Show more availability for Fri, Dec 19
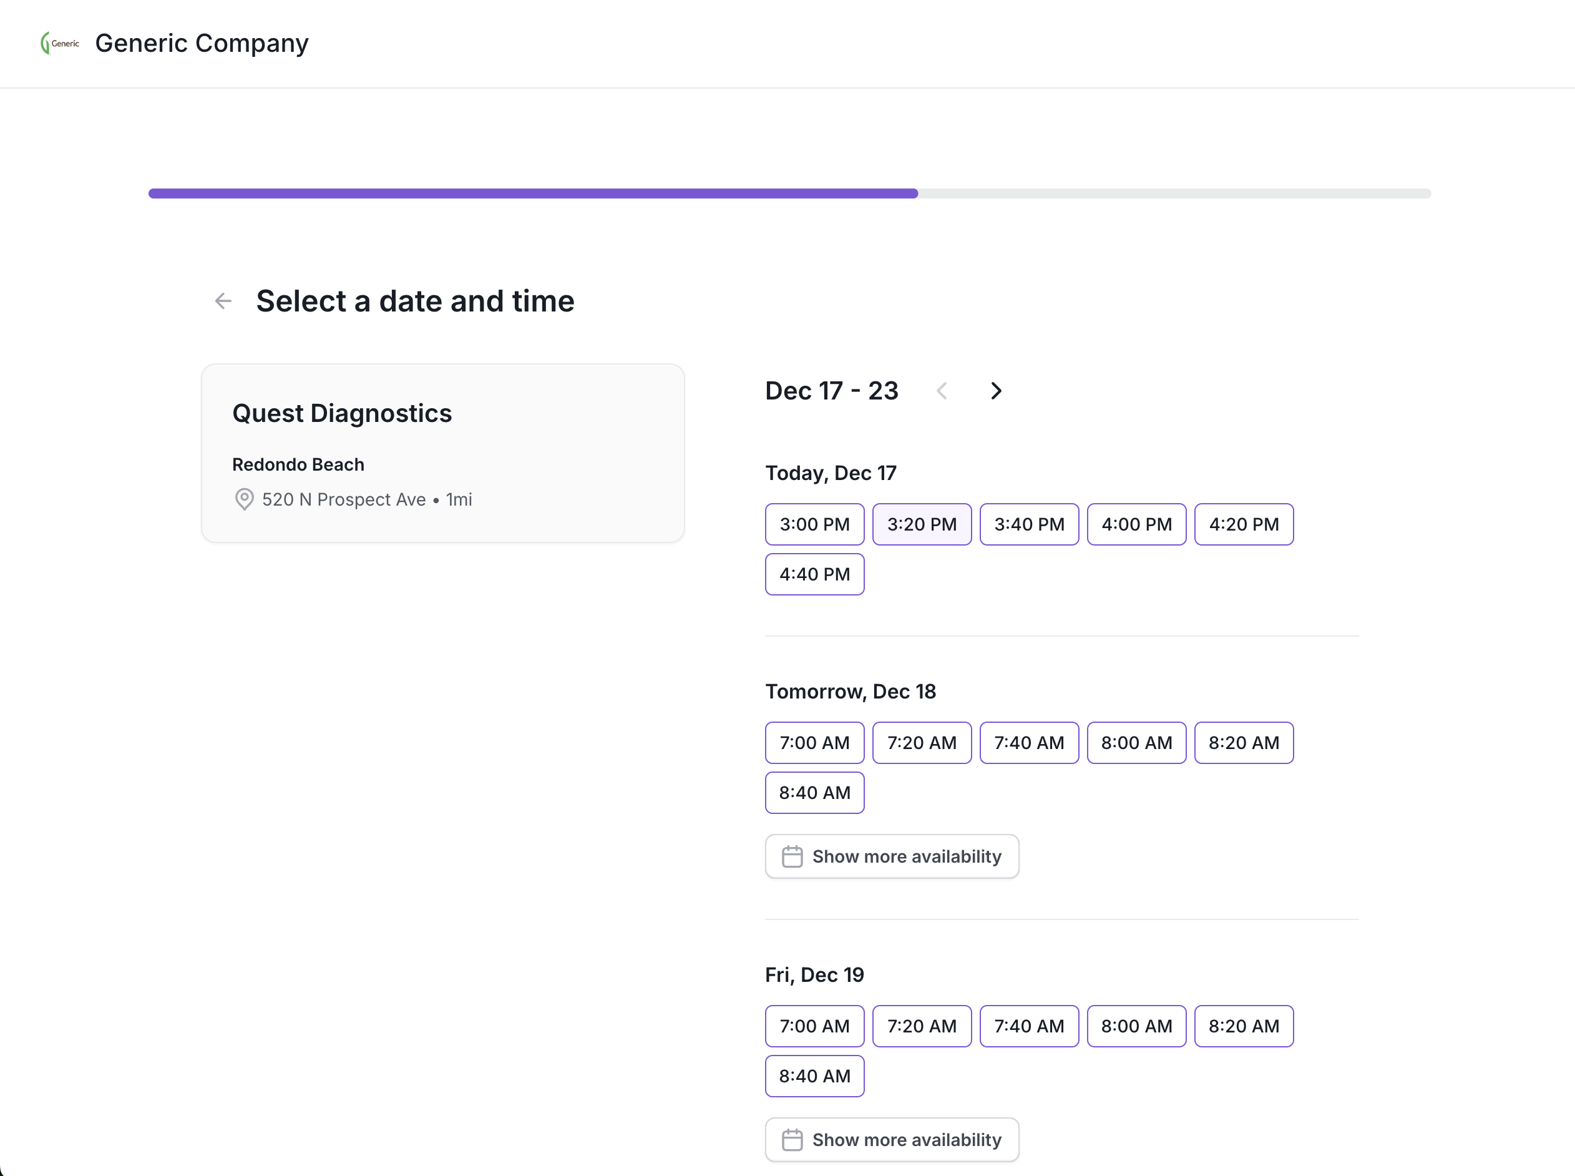Image resolution: width=1575 pixels, height=1176 pixels. click(x=891, y=1140)
